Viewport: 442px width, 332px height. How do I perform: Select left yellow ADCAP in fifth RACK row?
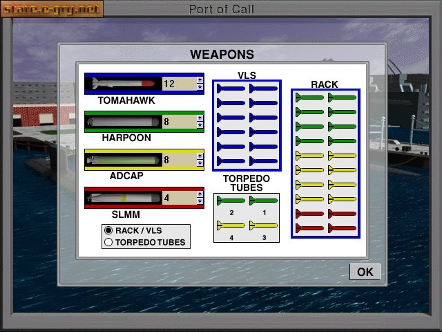point(309,156)
